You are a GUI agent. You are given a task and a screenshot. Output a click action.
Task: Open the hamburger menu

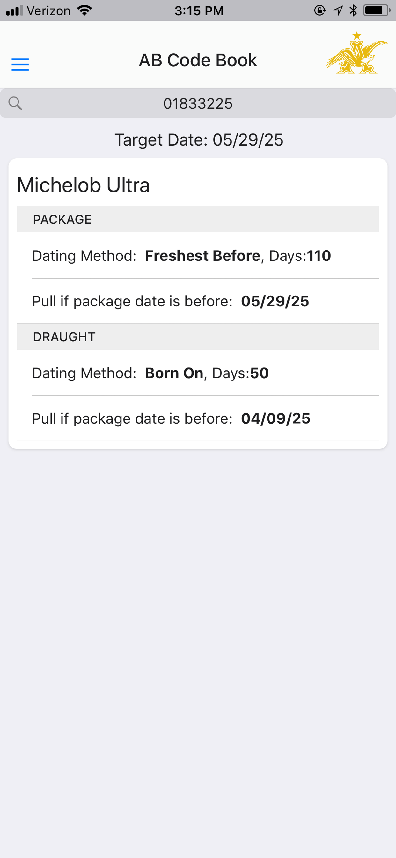pyautogui.click(x=20, y=64)
